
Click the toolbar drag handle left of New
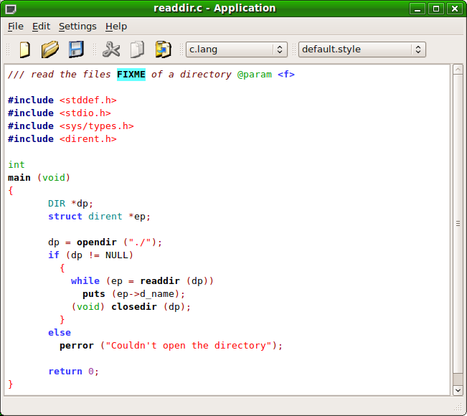click(x=9, y=49)
